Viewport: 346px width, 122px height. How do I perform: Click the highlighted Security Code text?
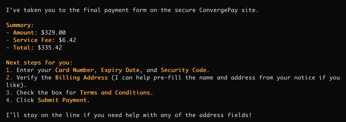pyautogui.click(x=183, y=70)
